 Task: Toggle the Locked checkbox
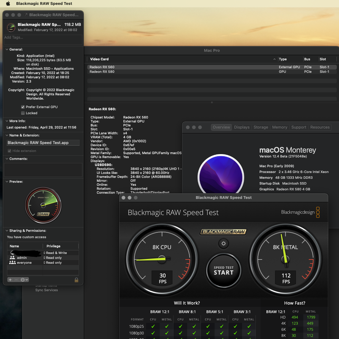[23, 113]
